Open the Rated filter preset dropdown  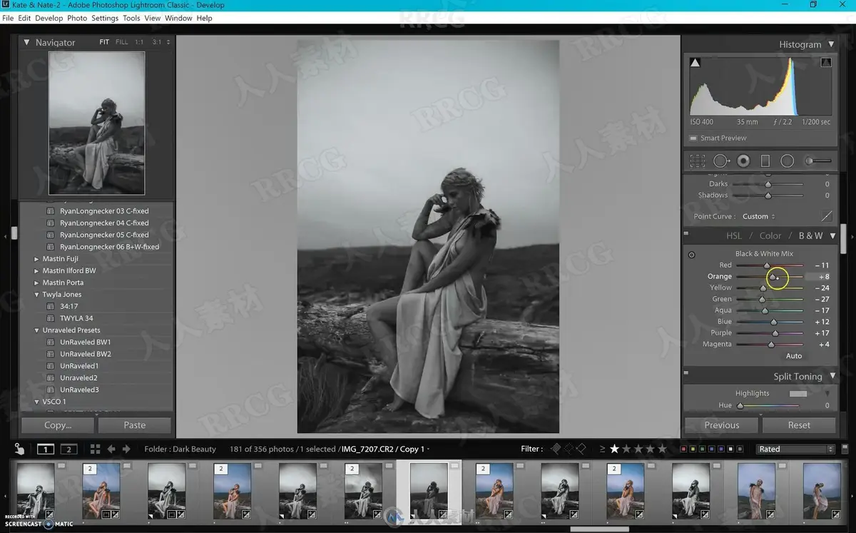[x=795, y=449]
